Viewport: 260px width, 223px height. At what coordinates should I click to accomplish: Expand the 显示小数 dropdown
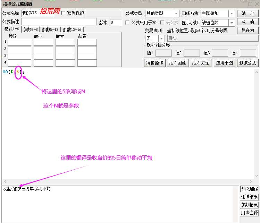pyautogui.click(x=232, y=23)
